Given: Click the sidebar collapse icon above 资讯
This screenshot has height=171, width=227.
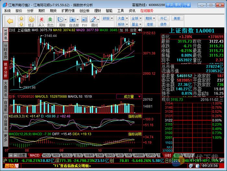Looking at the screenshot, I should click(x=6, y=30).
